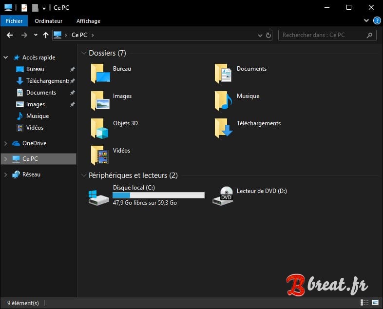
Task: Click the pin icon next to Images
Action: pyautogui.click(x=72, y=104)
